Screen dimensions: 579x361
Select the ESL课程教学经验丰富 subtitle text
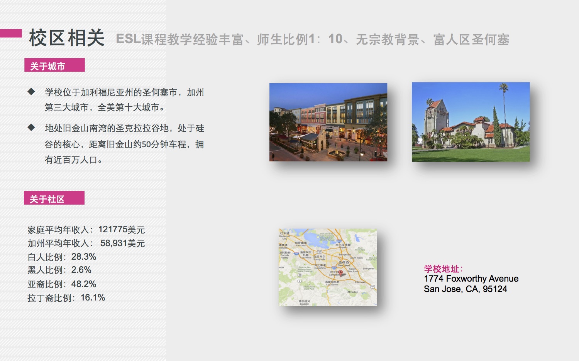click(x=180, y=39)
